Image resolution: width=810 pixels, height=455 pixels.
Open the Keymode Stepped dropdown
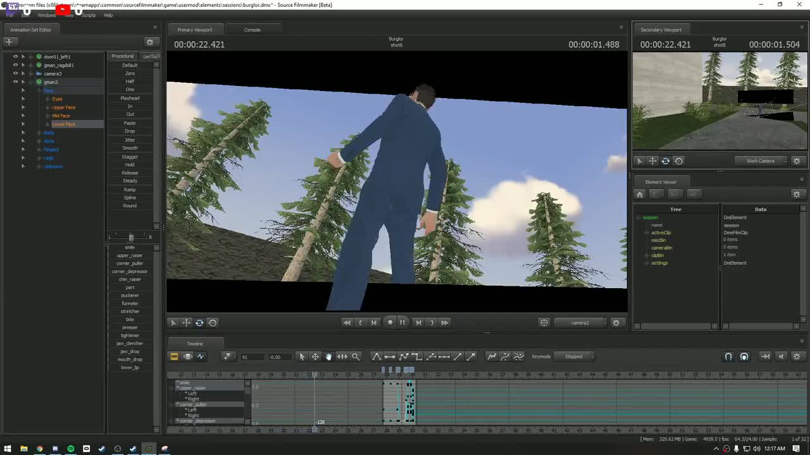(575, 356)
